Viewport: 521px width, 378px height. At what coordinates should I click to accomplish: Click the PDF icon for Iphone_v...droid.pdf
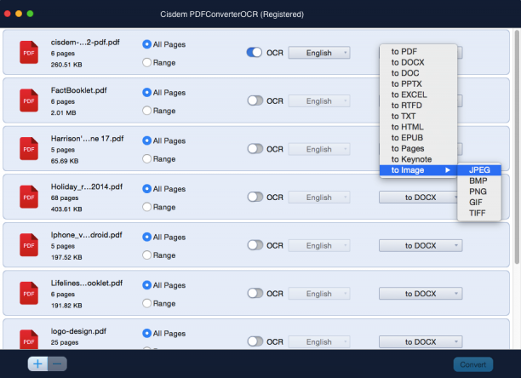pyautogui.click(x=29, y=245)
